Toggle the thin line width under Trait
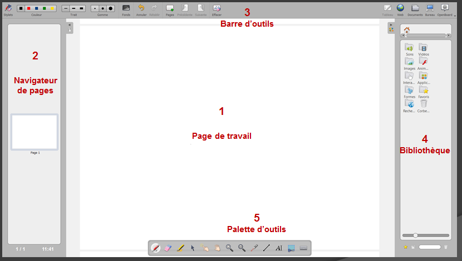462x261 pixels. (66, 8)
